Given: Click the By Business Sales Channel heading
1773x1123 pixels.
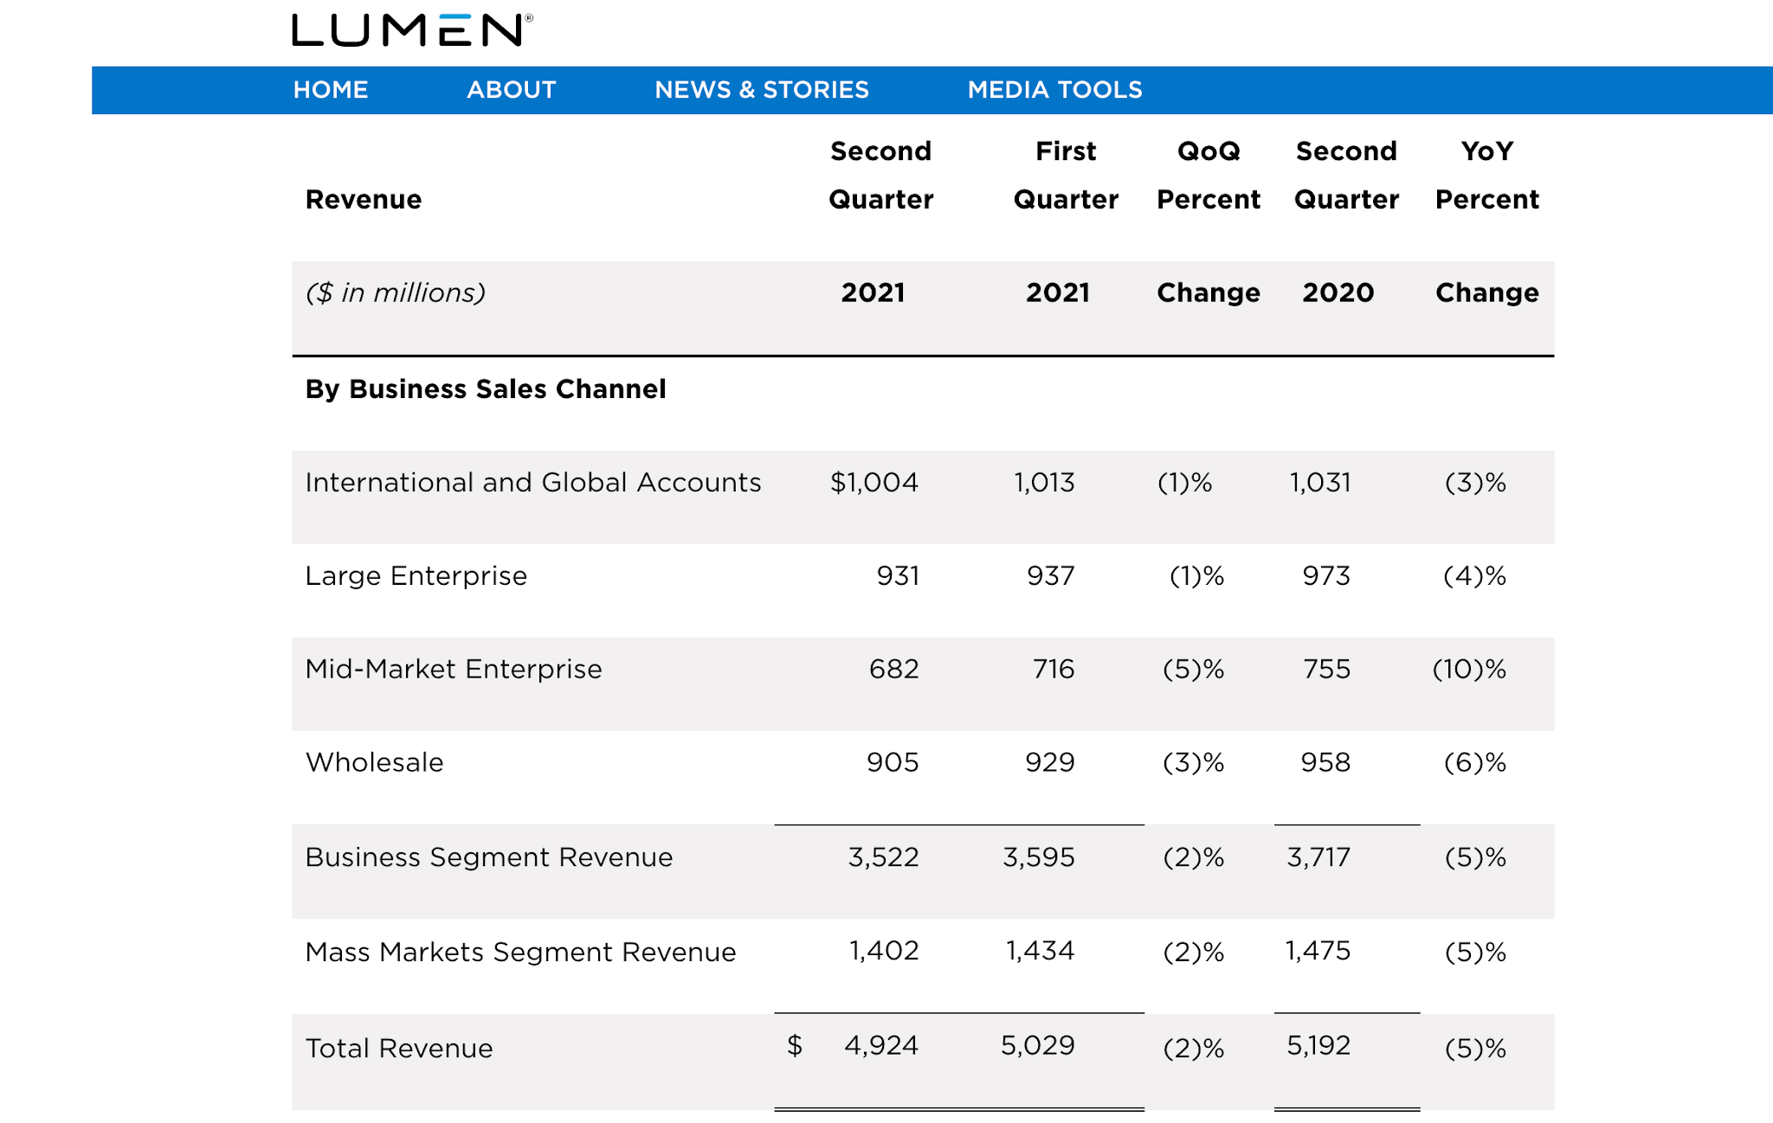Looking at the screenshot, I should point(485,388).
